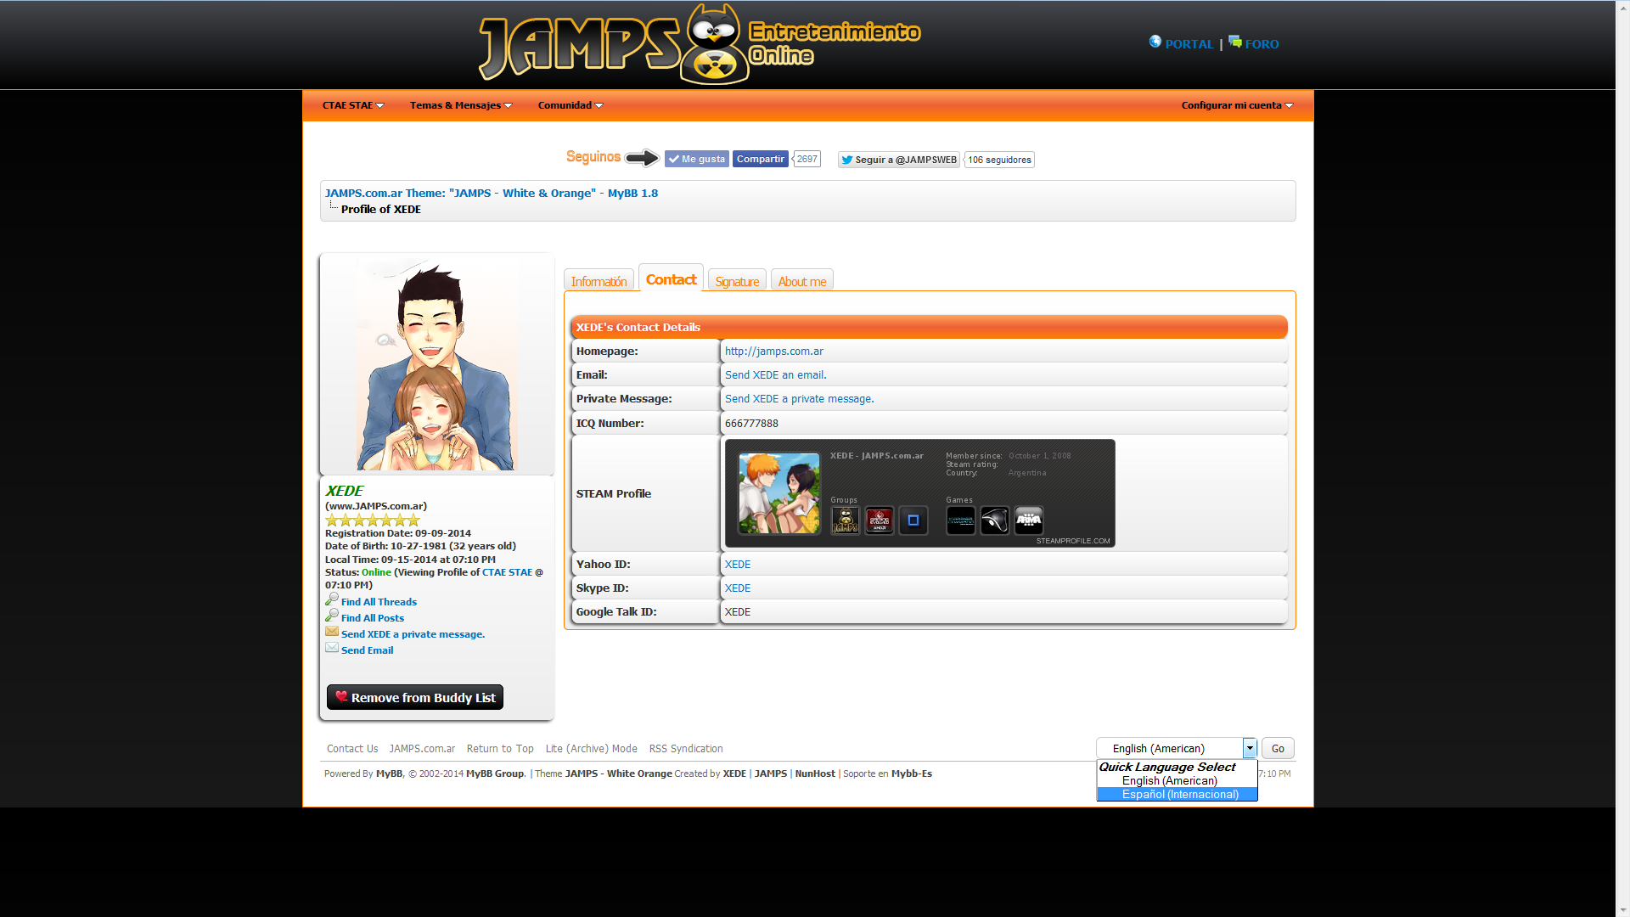Click the Send Email envelope icon
Image resolution: width=1630 pixels, height=917 pixels.
click(x=332, y=648)
